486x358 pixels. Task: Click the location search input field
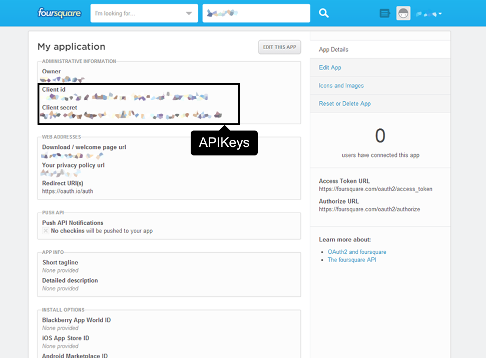tap(256, 14)
